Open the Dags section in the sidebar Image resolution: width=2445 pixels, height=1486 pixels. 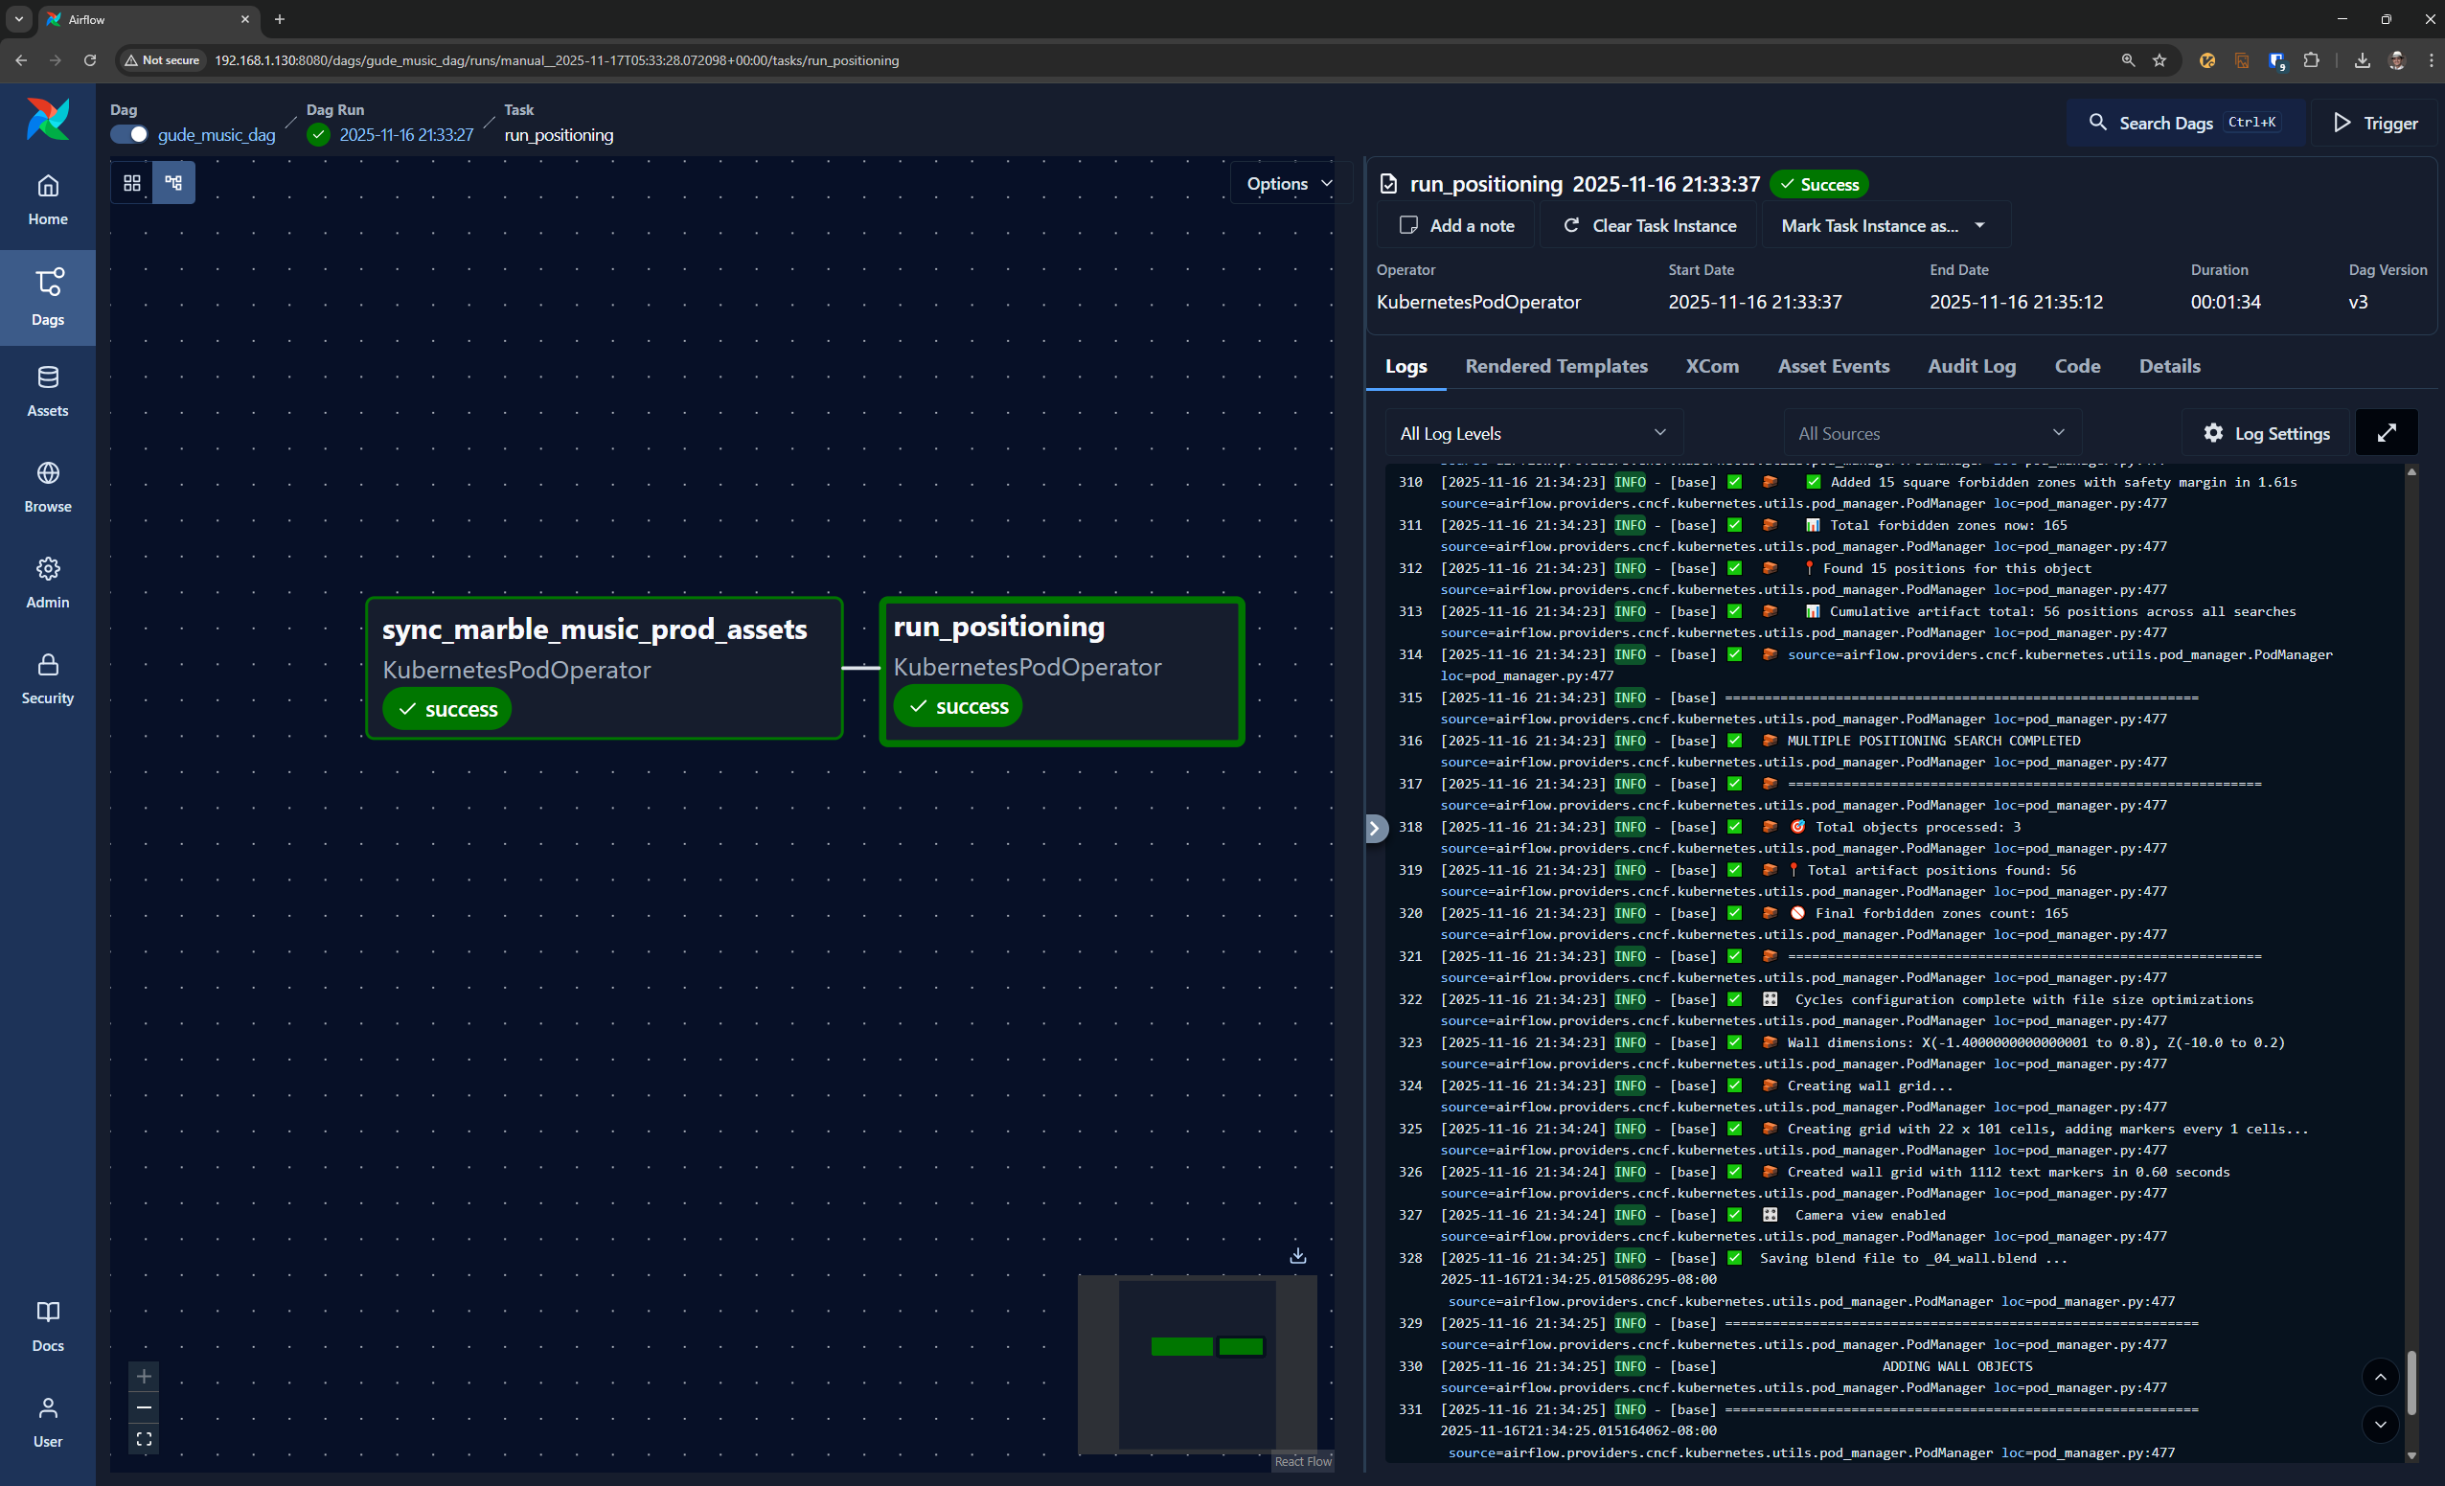[x=48, y=297]
